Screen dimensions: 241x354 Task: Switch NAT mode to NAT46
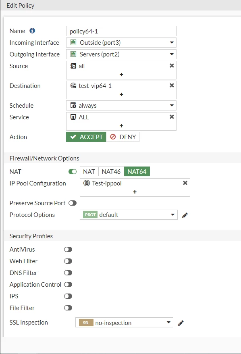(x=111, y=172)
